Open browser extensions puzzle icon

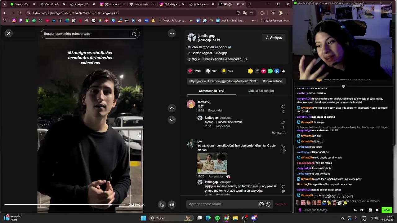coord(262,13)
